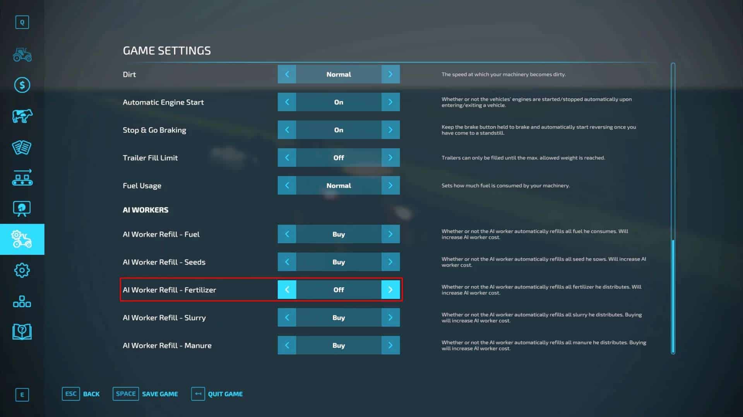
Task: Open the help book question-mark icon
Action: pos(22,332)
